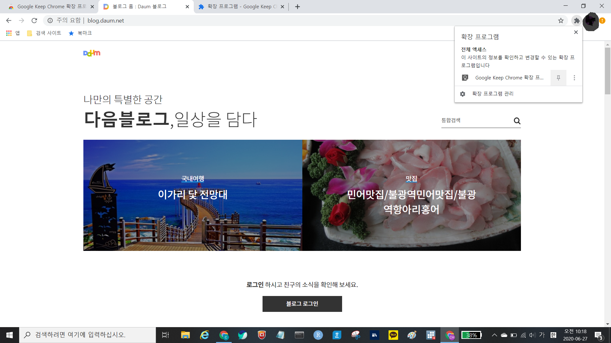Expand the hidden system tray icons

(494, 335)
